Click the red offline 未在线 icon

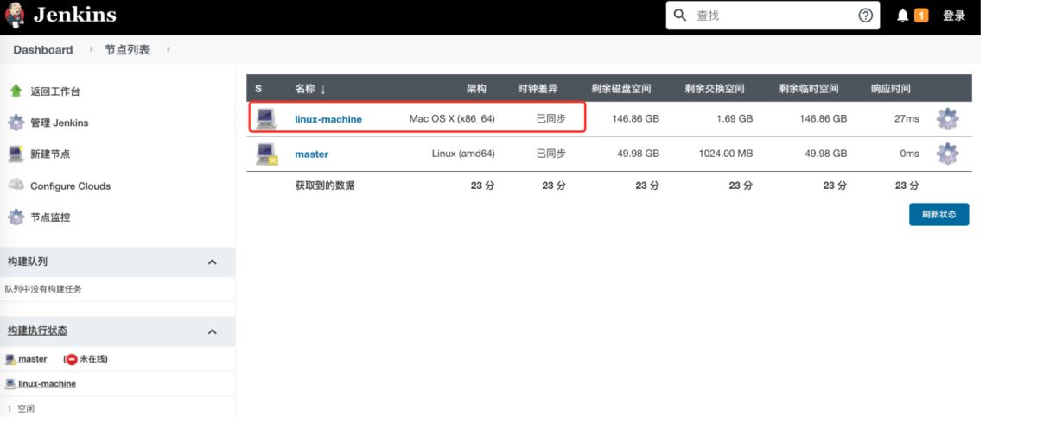click(72, 358)
